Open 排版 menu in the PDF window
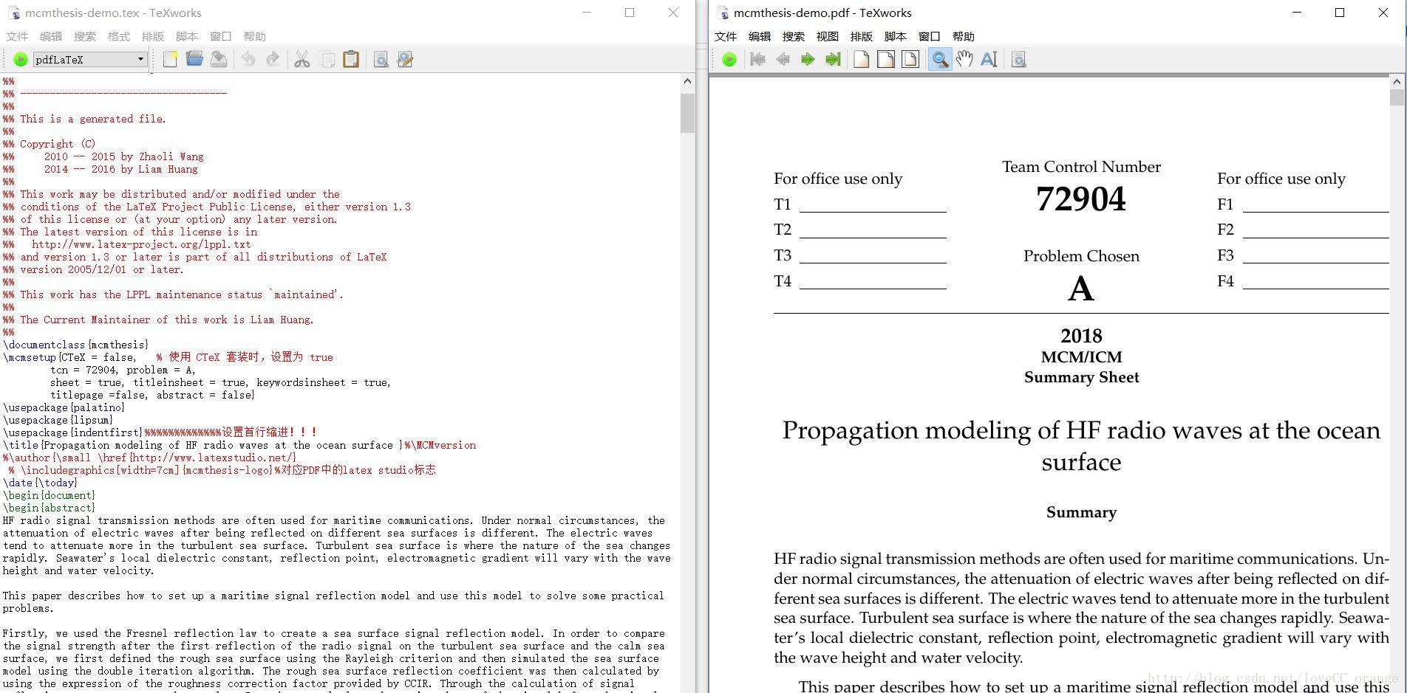This screenshot has height=693, width=1407. 862,36
